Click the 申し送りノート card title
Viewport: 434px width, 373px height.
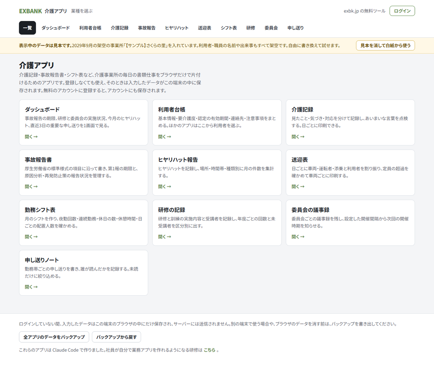pos(42,260)
